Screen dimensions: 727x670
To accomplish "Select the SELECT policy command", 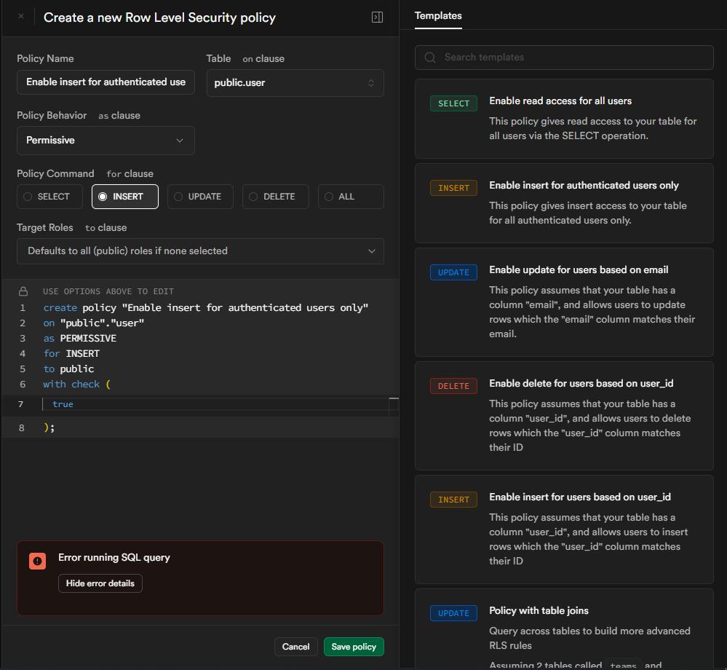I will point(49,197).
